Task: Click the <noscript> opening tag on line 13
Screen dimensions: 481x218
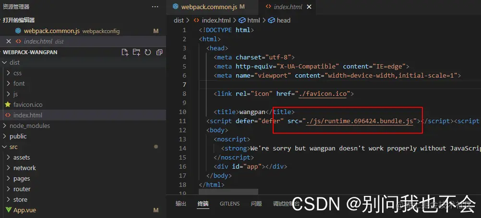Action: [x=232, y=139]
